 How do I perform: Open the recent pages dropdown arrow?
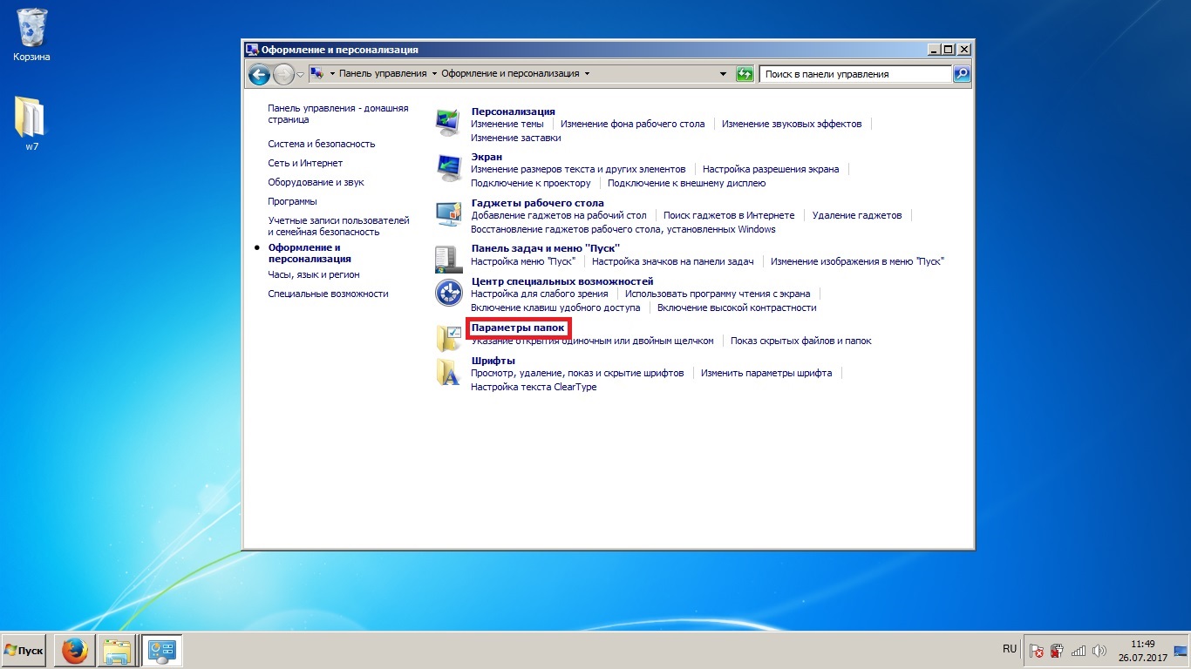point(301,75)
